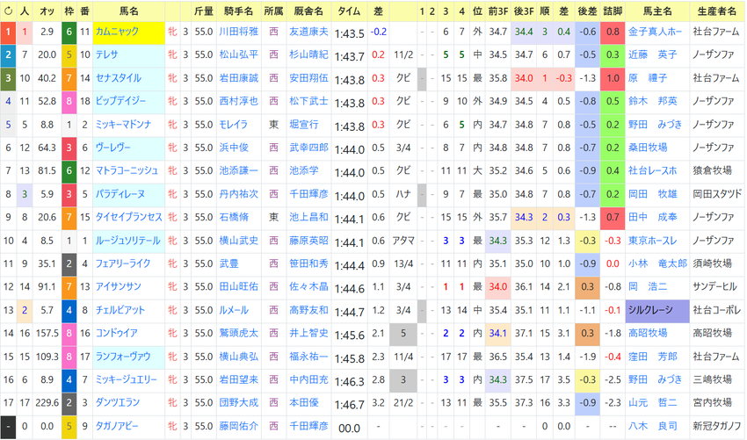This screenshot has height=440, width=747.
Task: Open horse パラディレーヌ link
Action: coord(120,194)
